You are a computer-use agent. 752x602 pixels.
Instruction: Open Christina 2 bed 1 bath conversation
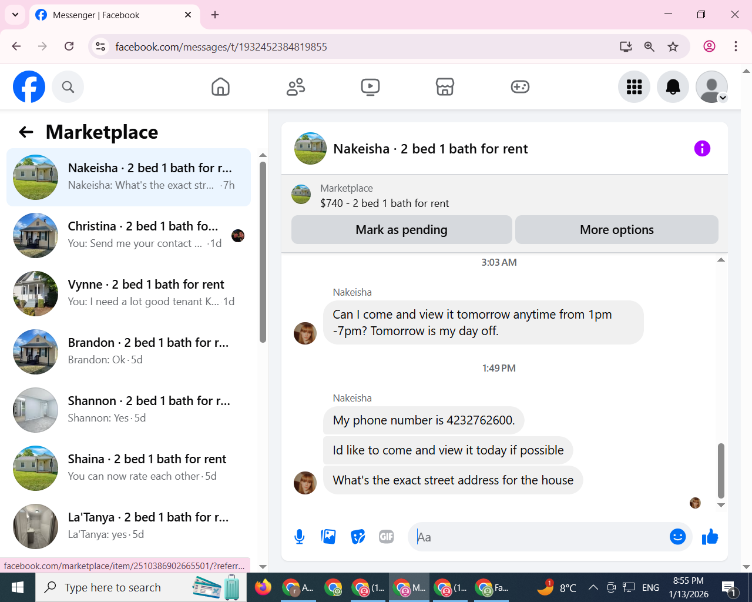pyautogui.click(x=129, y=235)
